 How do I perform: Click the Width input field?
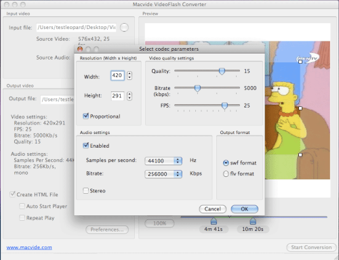click(x=117, y=75)
